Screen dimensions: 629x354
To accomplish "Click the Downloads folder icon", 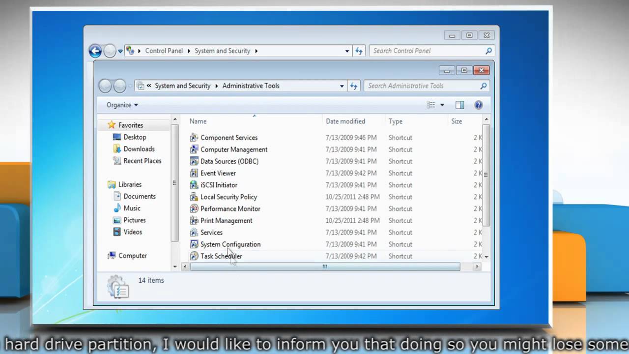I will pos(117,149).
